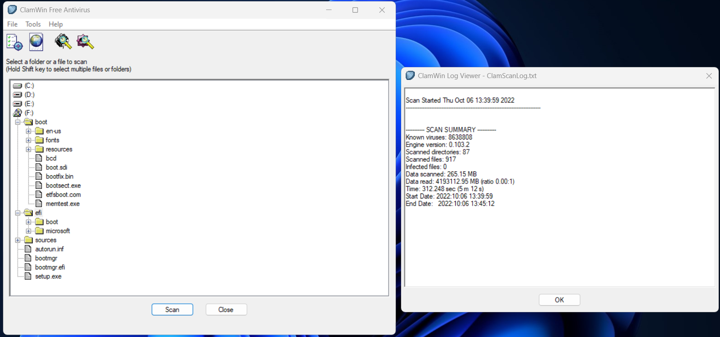720x337 pixels.
Task: Select the boot.sdi file
Action: click(x=56, y=167)
